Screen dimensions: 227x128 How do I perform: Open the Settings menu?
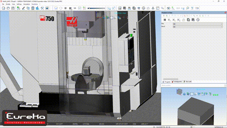(19, 4)
